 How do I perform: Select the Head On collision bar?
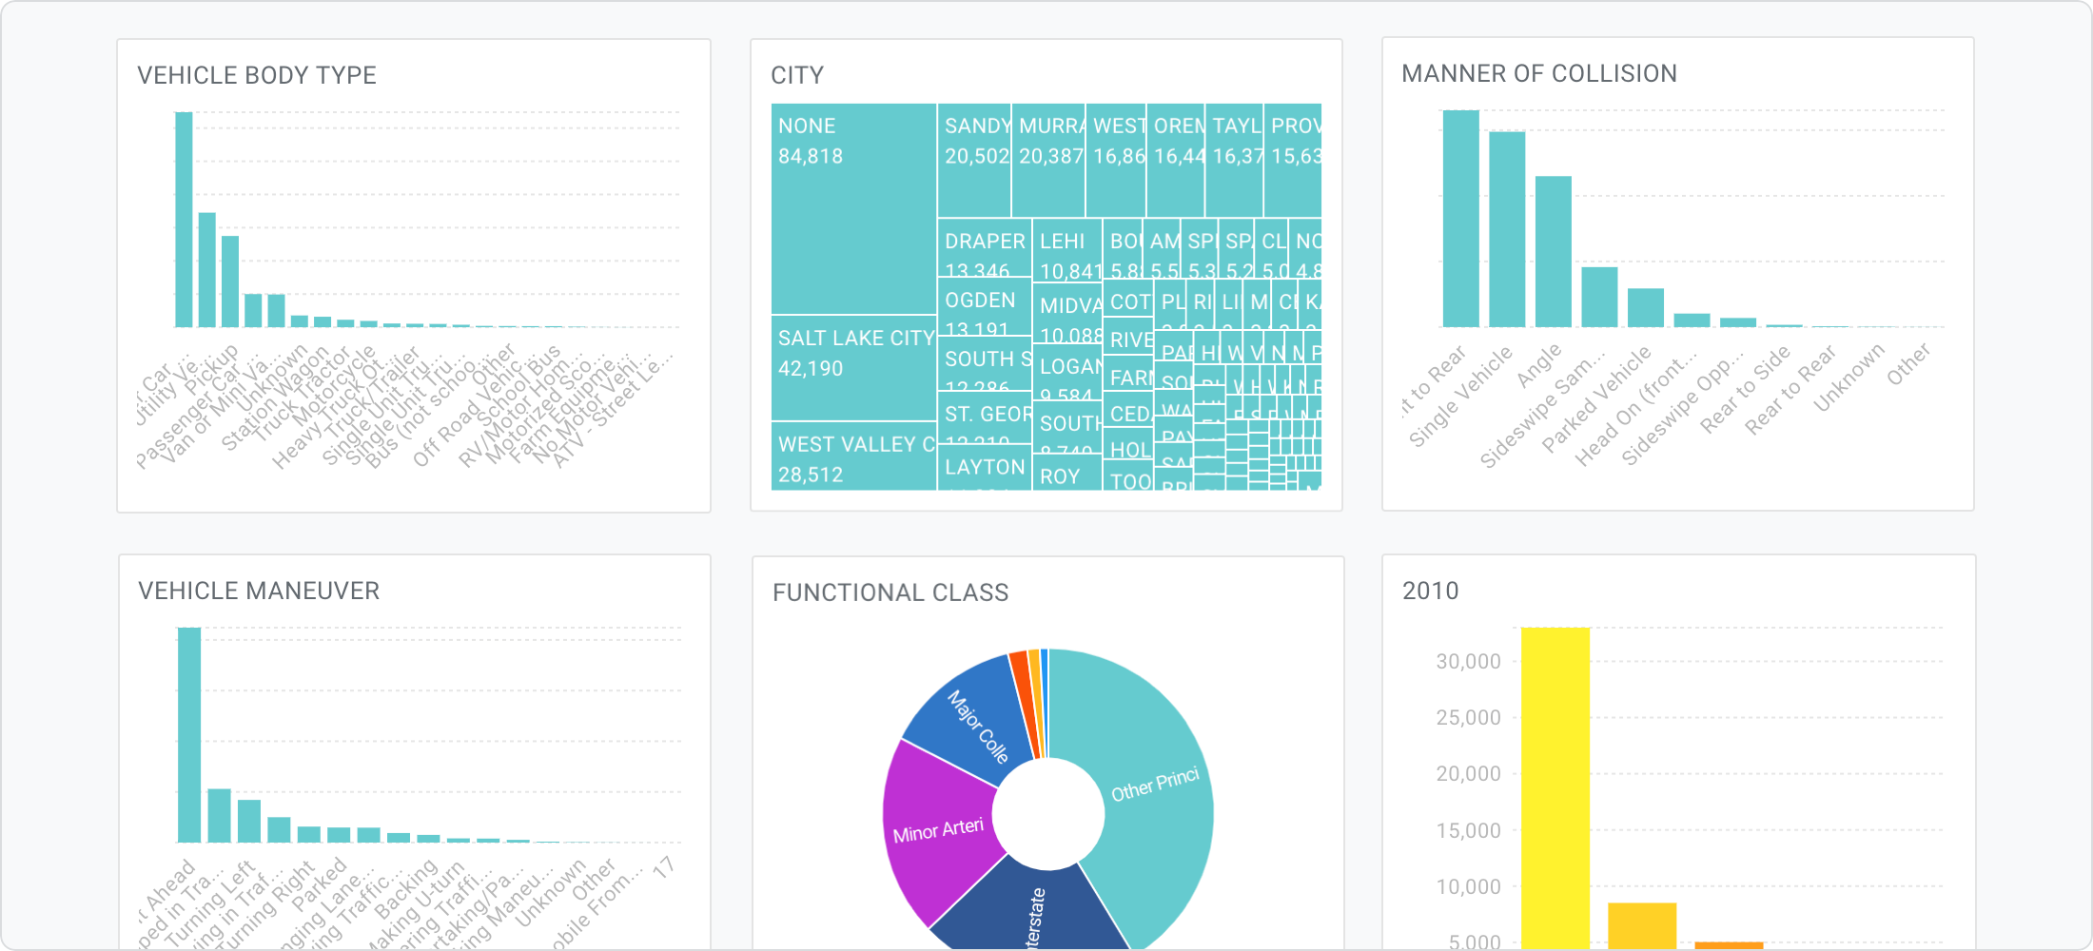[x=1692, y=320]
